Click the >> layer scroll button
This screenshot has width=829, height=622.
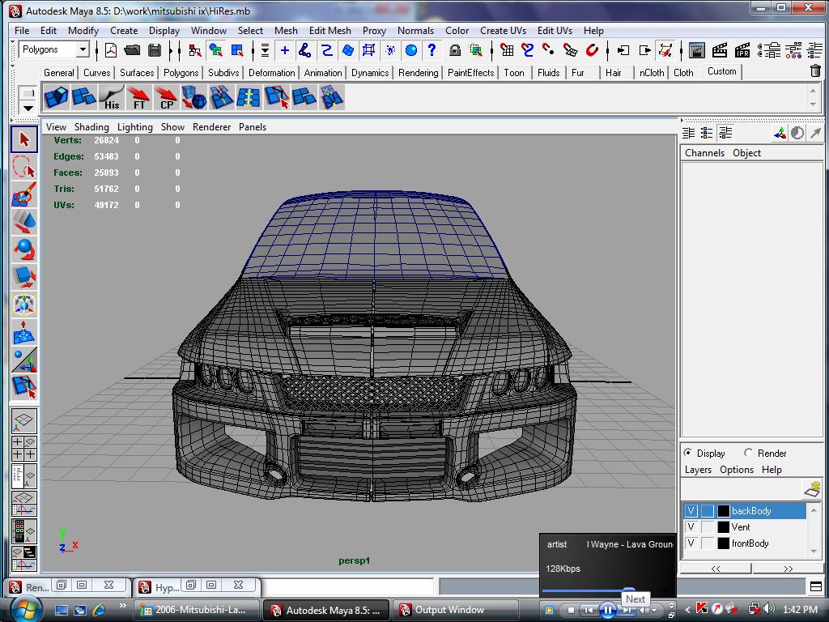click(x=788, y=569)
